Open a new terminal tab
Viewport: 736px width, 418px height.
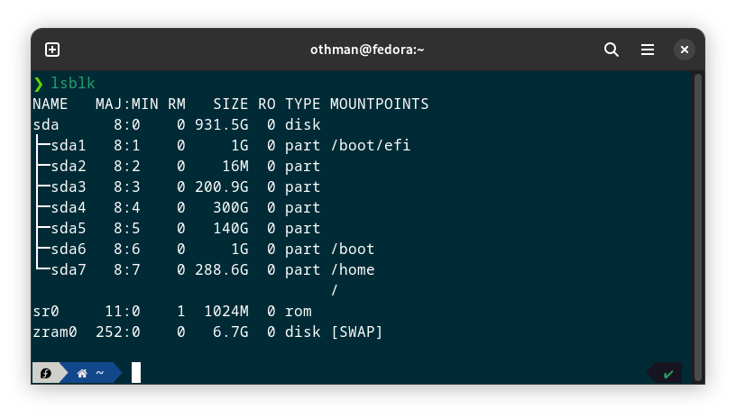[x=52, y=50]
